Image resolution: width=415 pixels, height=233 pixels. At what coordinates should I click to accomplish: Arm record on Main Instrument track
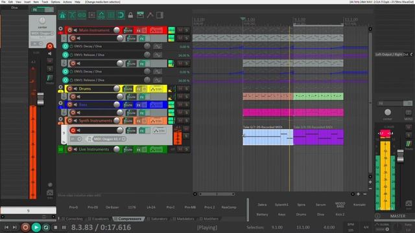coord(70,30)
